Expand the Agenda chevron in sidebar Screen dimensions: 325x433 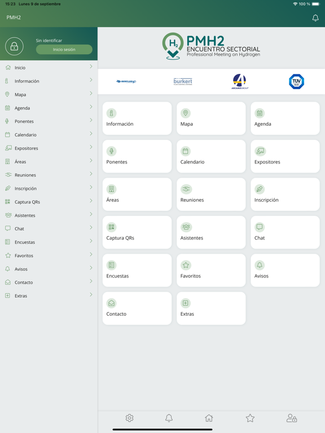pos(91,107)
